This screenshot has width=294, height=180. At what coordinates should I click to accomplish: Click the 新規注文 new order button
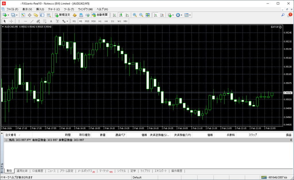62,15
